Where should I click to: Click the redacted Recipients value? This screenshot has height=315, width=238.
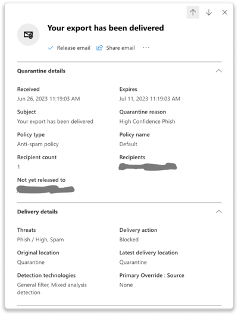tap(148, 167)
